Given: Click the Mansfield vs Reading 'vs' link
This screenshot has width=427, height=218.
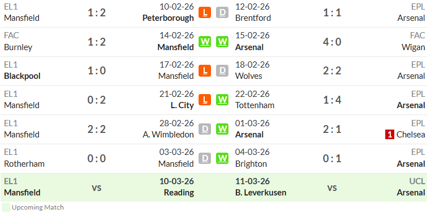Looking at the screenshot, I should (96, 188).
